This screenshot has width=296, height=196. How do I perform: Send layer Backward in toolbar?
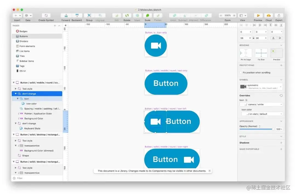tap(77, 15)
